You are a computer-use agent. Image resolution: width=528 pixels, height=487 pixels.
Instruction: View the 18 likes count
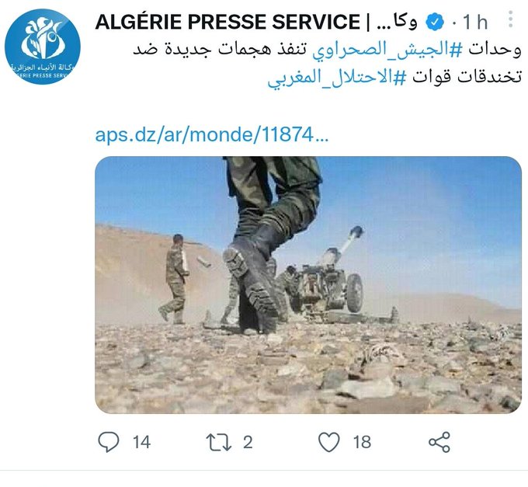coord(362,442)
